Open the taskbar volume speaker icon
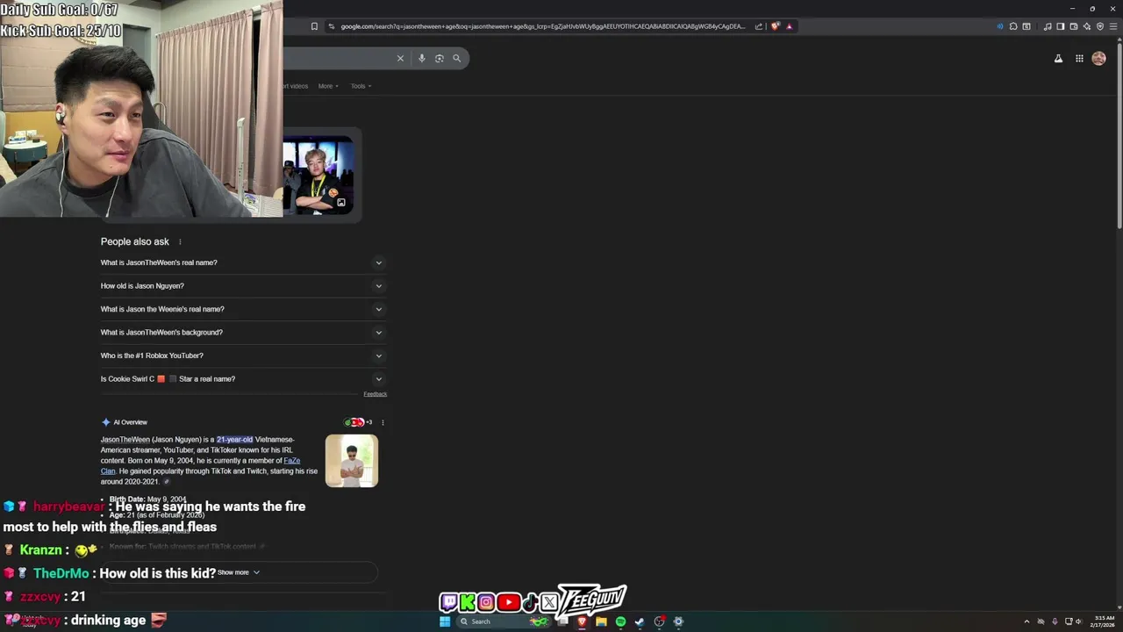The width and height of the screenshot is (1123, 632). (x=1079, y=621)
